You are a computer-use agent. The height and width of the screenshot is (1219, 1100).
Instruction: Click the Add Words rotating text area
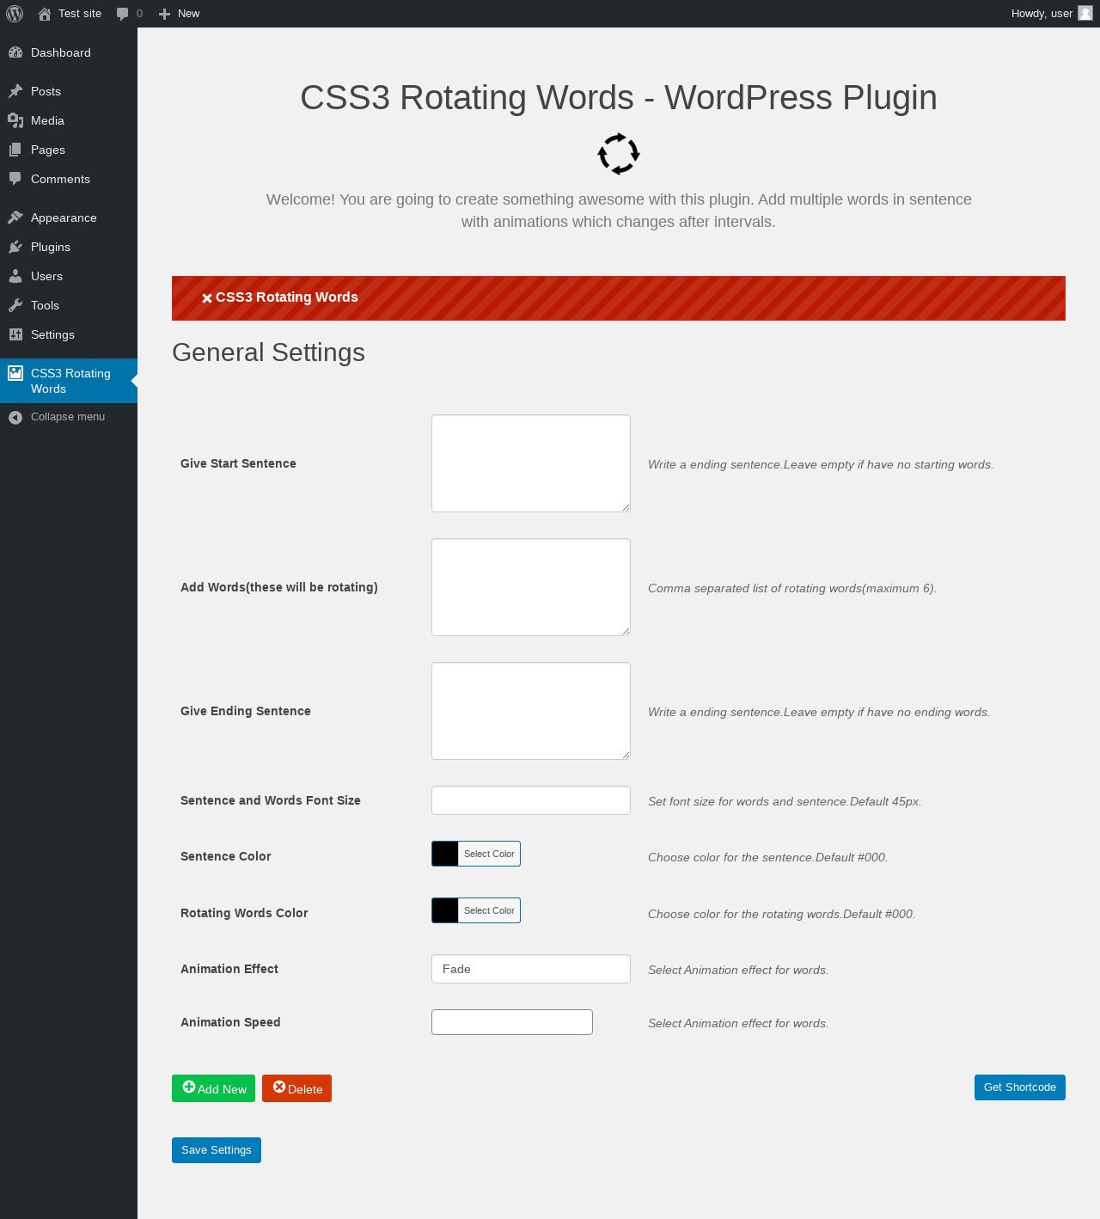point(531,587)
